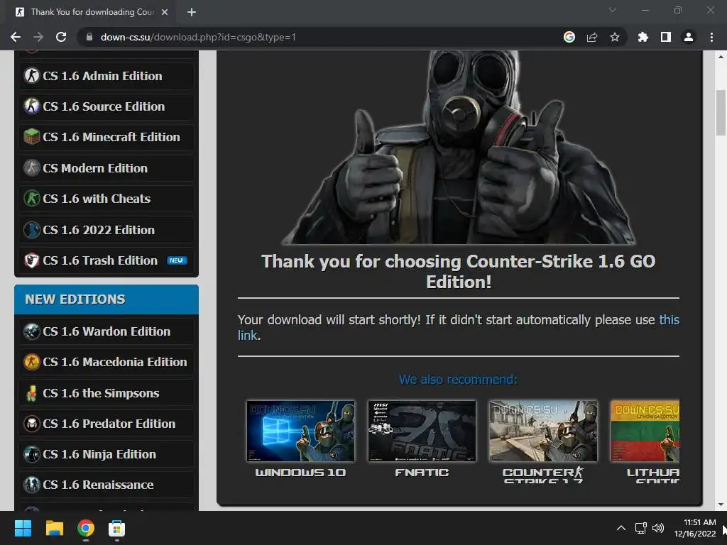
Task: Click the volume icon in system tray
Action: pos(658,528)
